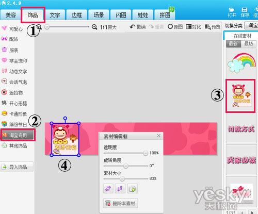Switch to the 文字 tab
Viewport: 258px width, 214px height.
55,15
